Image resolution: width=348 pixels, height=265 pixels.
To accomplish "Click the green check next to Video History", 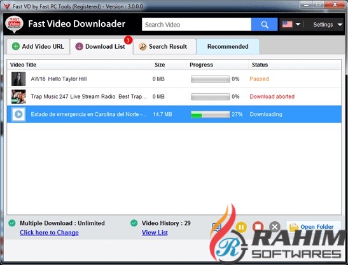I will pyautogui.click(x=134, y=223).
